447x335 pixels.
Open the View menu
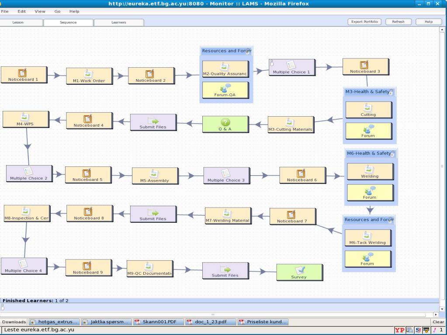click(x=40, y=11)
